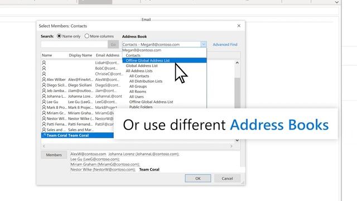Image resolution: width=357 pixels, height=201 pixels.
Task: Sort by the Display Name column header
Action: [x=80, y=55]
